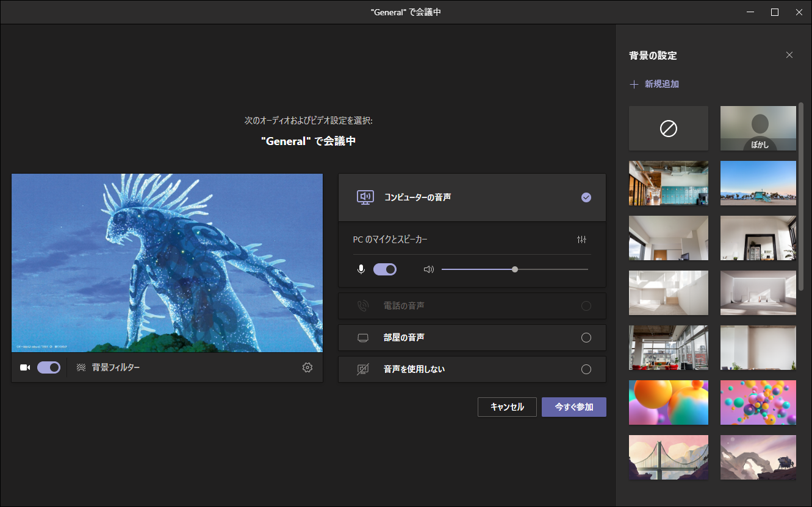Open PC mic and speaker device settings sliders icon
812x507 pixels.
(x=581, y=240)
